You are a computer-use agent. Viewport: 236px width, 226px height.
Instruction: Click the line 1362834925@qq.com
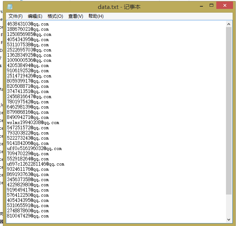point(29,55)
